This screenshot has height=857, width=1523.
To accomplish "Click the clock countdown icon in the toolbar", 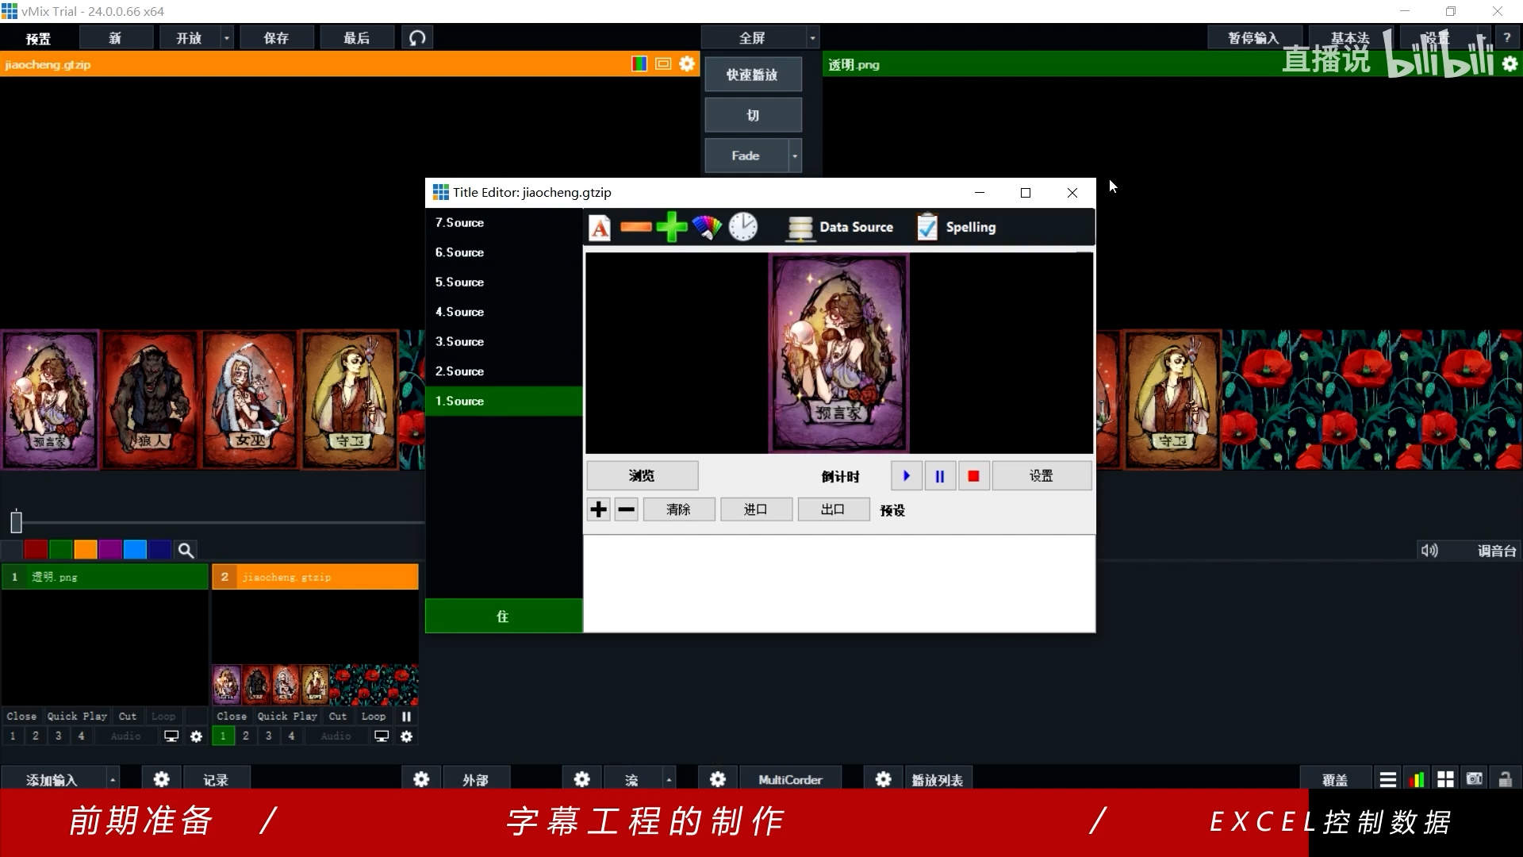I will pos(743,227).
